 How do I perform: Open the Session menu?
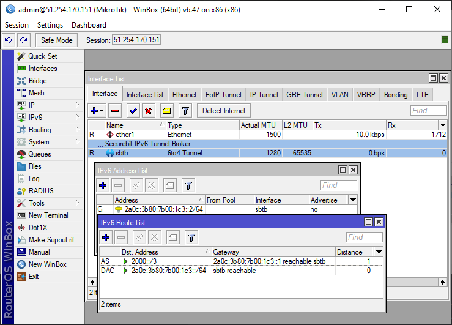17,25
